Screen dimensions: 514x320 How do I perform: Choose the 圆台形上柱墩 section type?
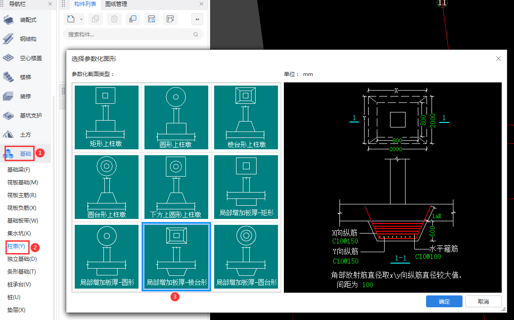click(x=107, y=187)
